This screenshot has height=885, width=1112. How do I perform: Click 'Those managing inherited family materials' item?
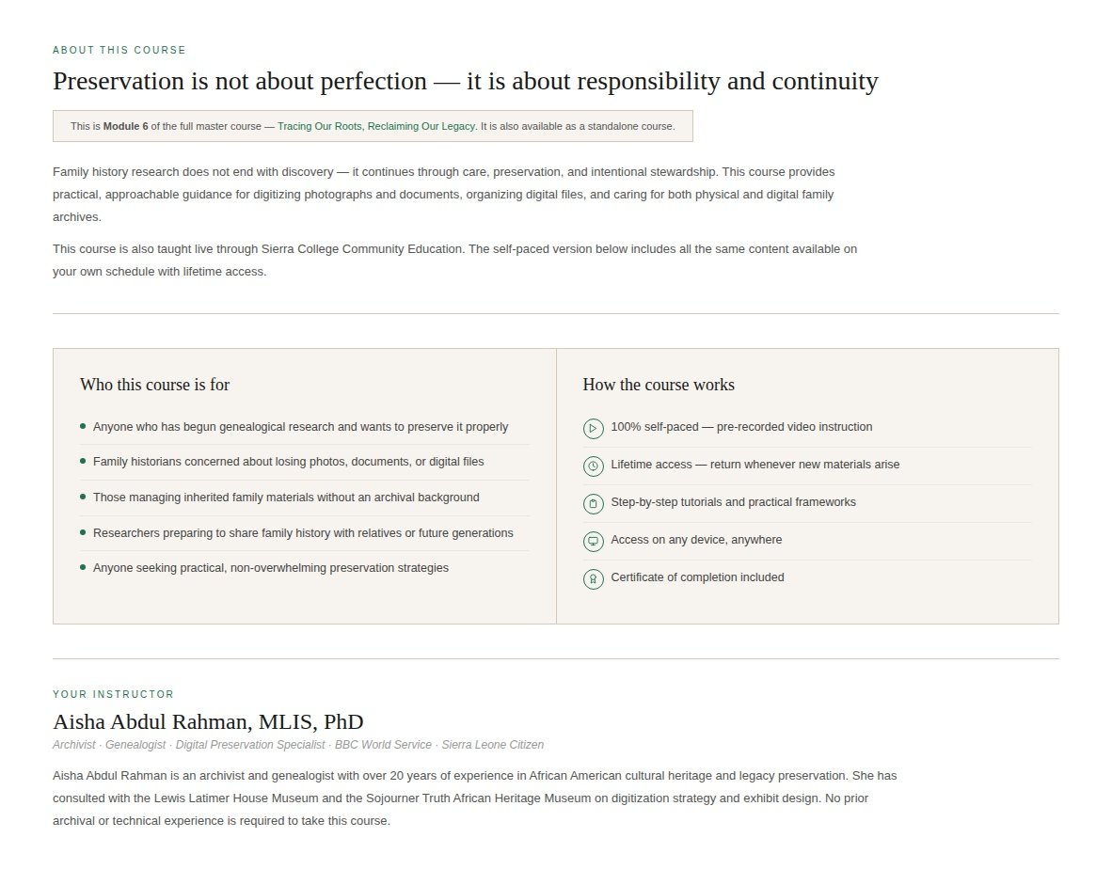(286, 498)
